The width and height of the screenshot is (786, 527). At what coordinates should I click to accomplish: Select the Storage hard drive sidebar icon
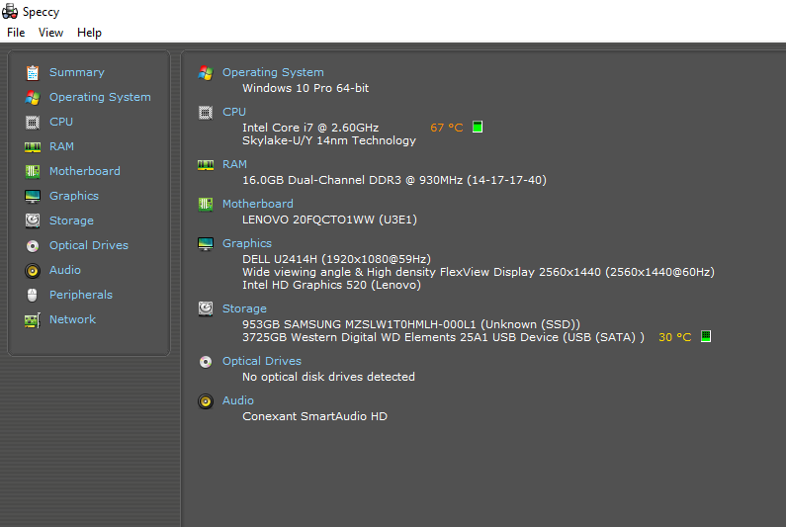(33, 220)
